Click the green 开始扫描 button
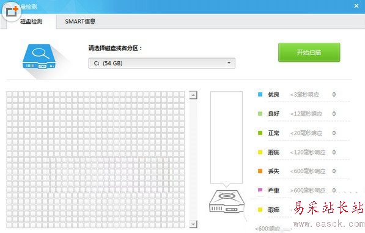365x233 pixels. (x=309, y=53)
